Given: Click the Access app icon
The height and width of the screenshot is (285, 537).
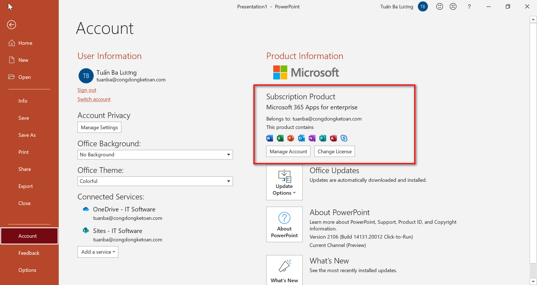Looking at the screenshot, I should point(333,138).
